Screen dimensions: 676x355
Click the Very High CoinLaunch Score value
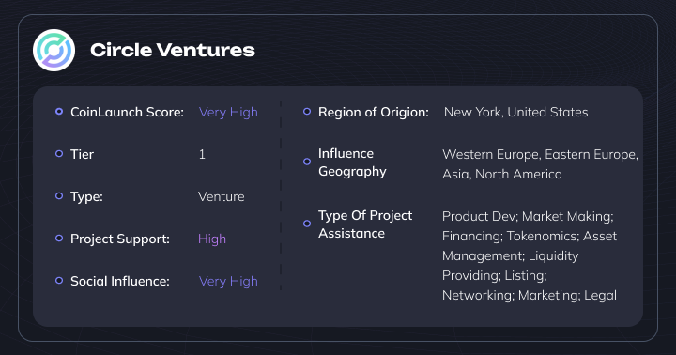228,112
